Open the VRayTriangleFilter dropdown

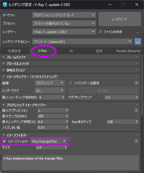pos(49,141)
